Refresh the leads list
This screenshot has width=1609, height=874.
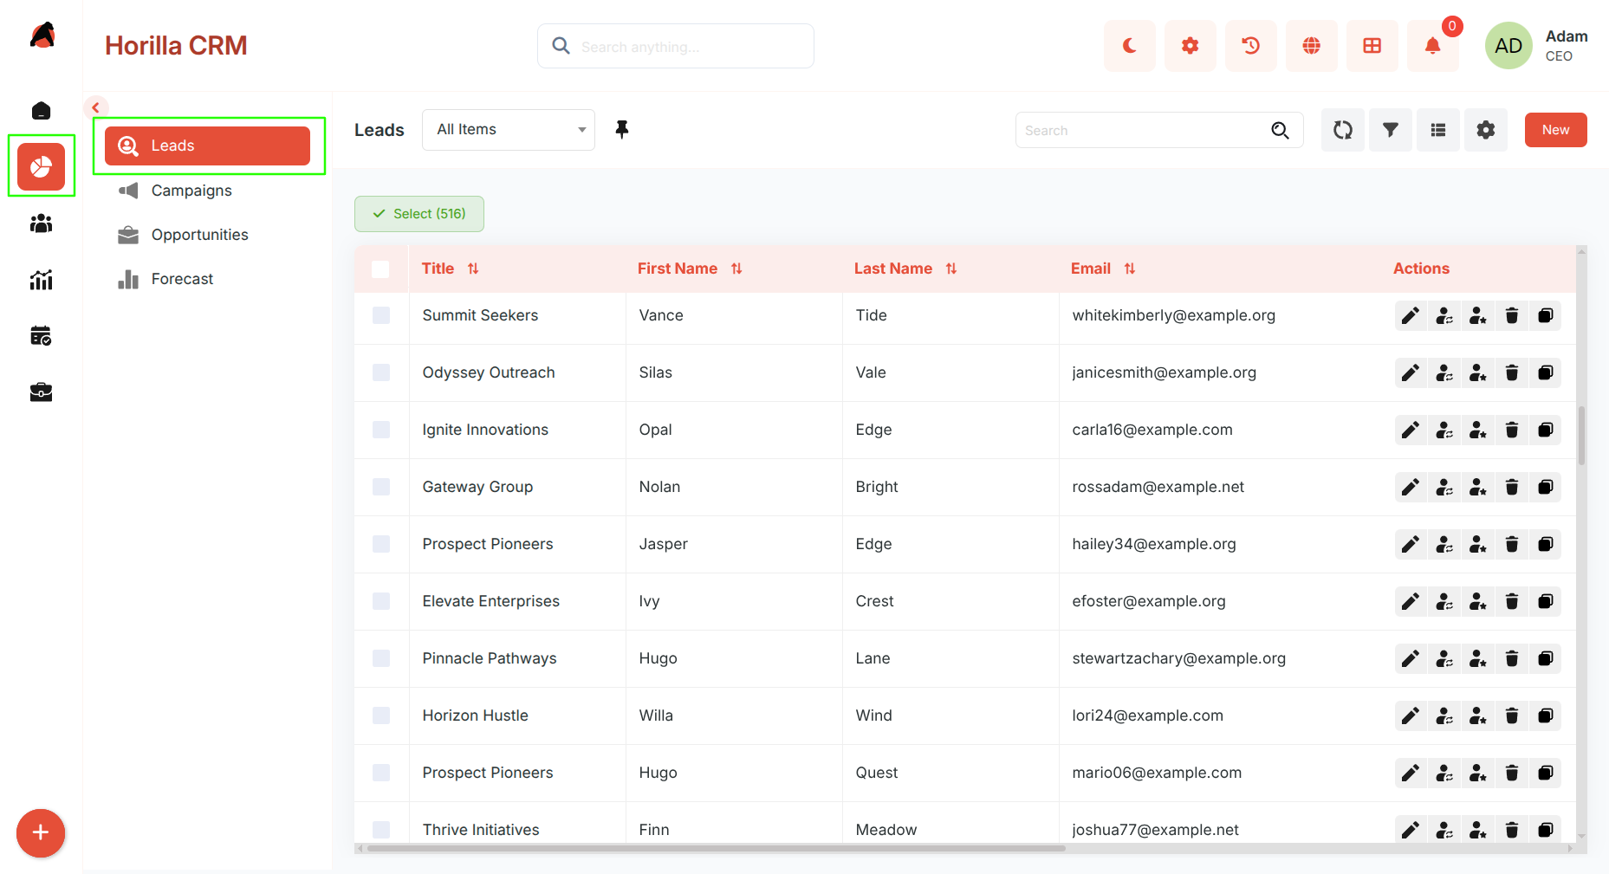tap(1342, 130)
